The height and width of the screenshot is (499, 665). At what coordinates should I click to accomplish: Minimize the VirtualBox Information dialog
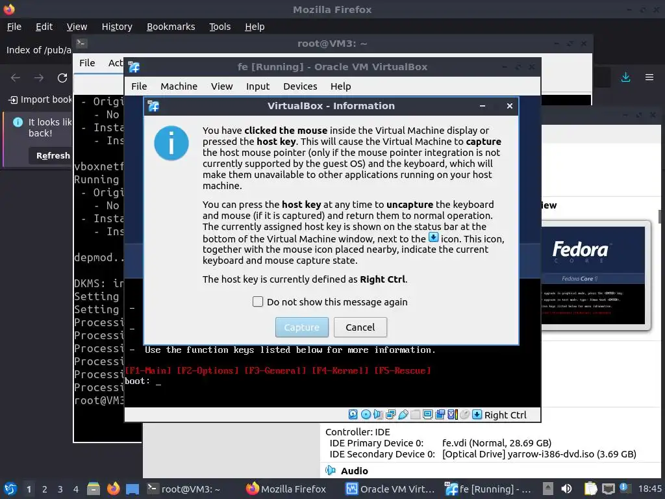483,106
